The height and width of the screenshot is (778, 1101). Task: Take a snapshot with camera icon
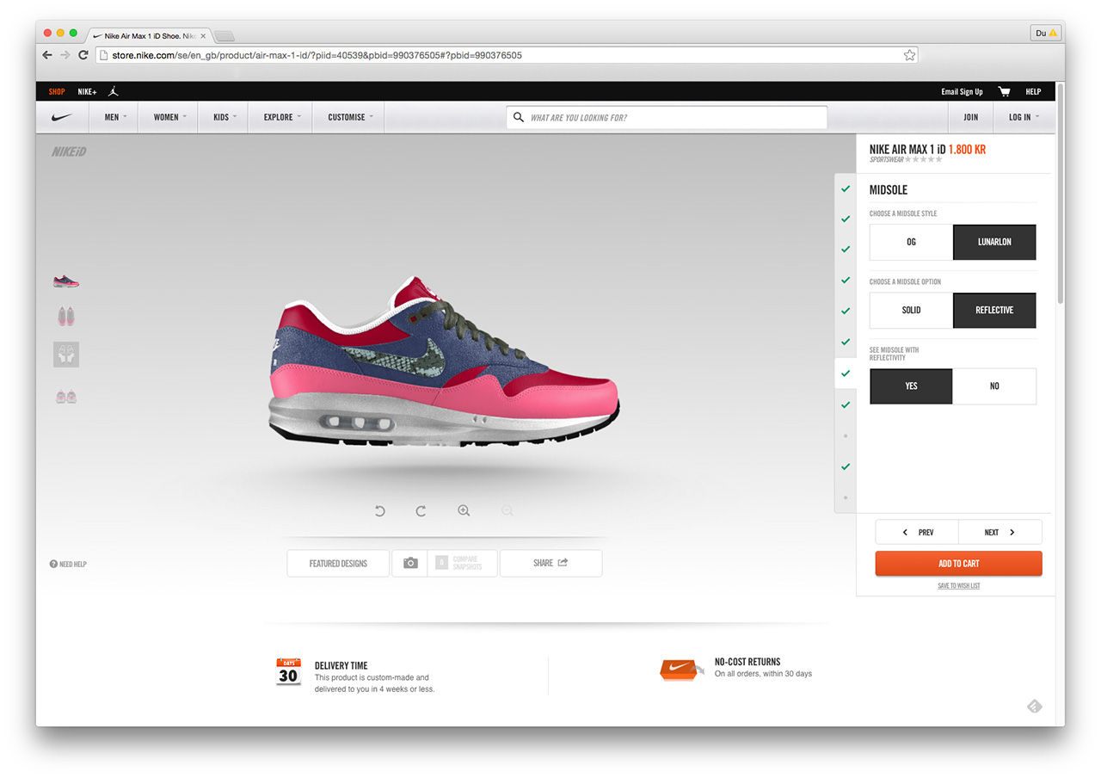click(x=411, y=563)
